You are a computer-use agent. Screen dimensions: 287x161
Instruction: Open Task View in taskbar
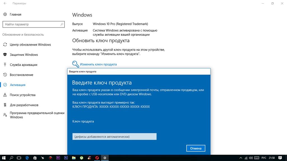pos(19,158)
